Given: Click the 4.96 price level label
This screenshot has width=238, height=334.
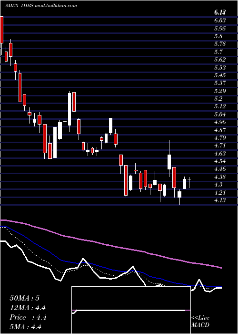Looking at the screenshot, I should click(x=220, y=122).
